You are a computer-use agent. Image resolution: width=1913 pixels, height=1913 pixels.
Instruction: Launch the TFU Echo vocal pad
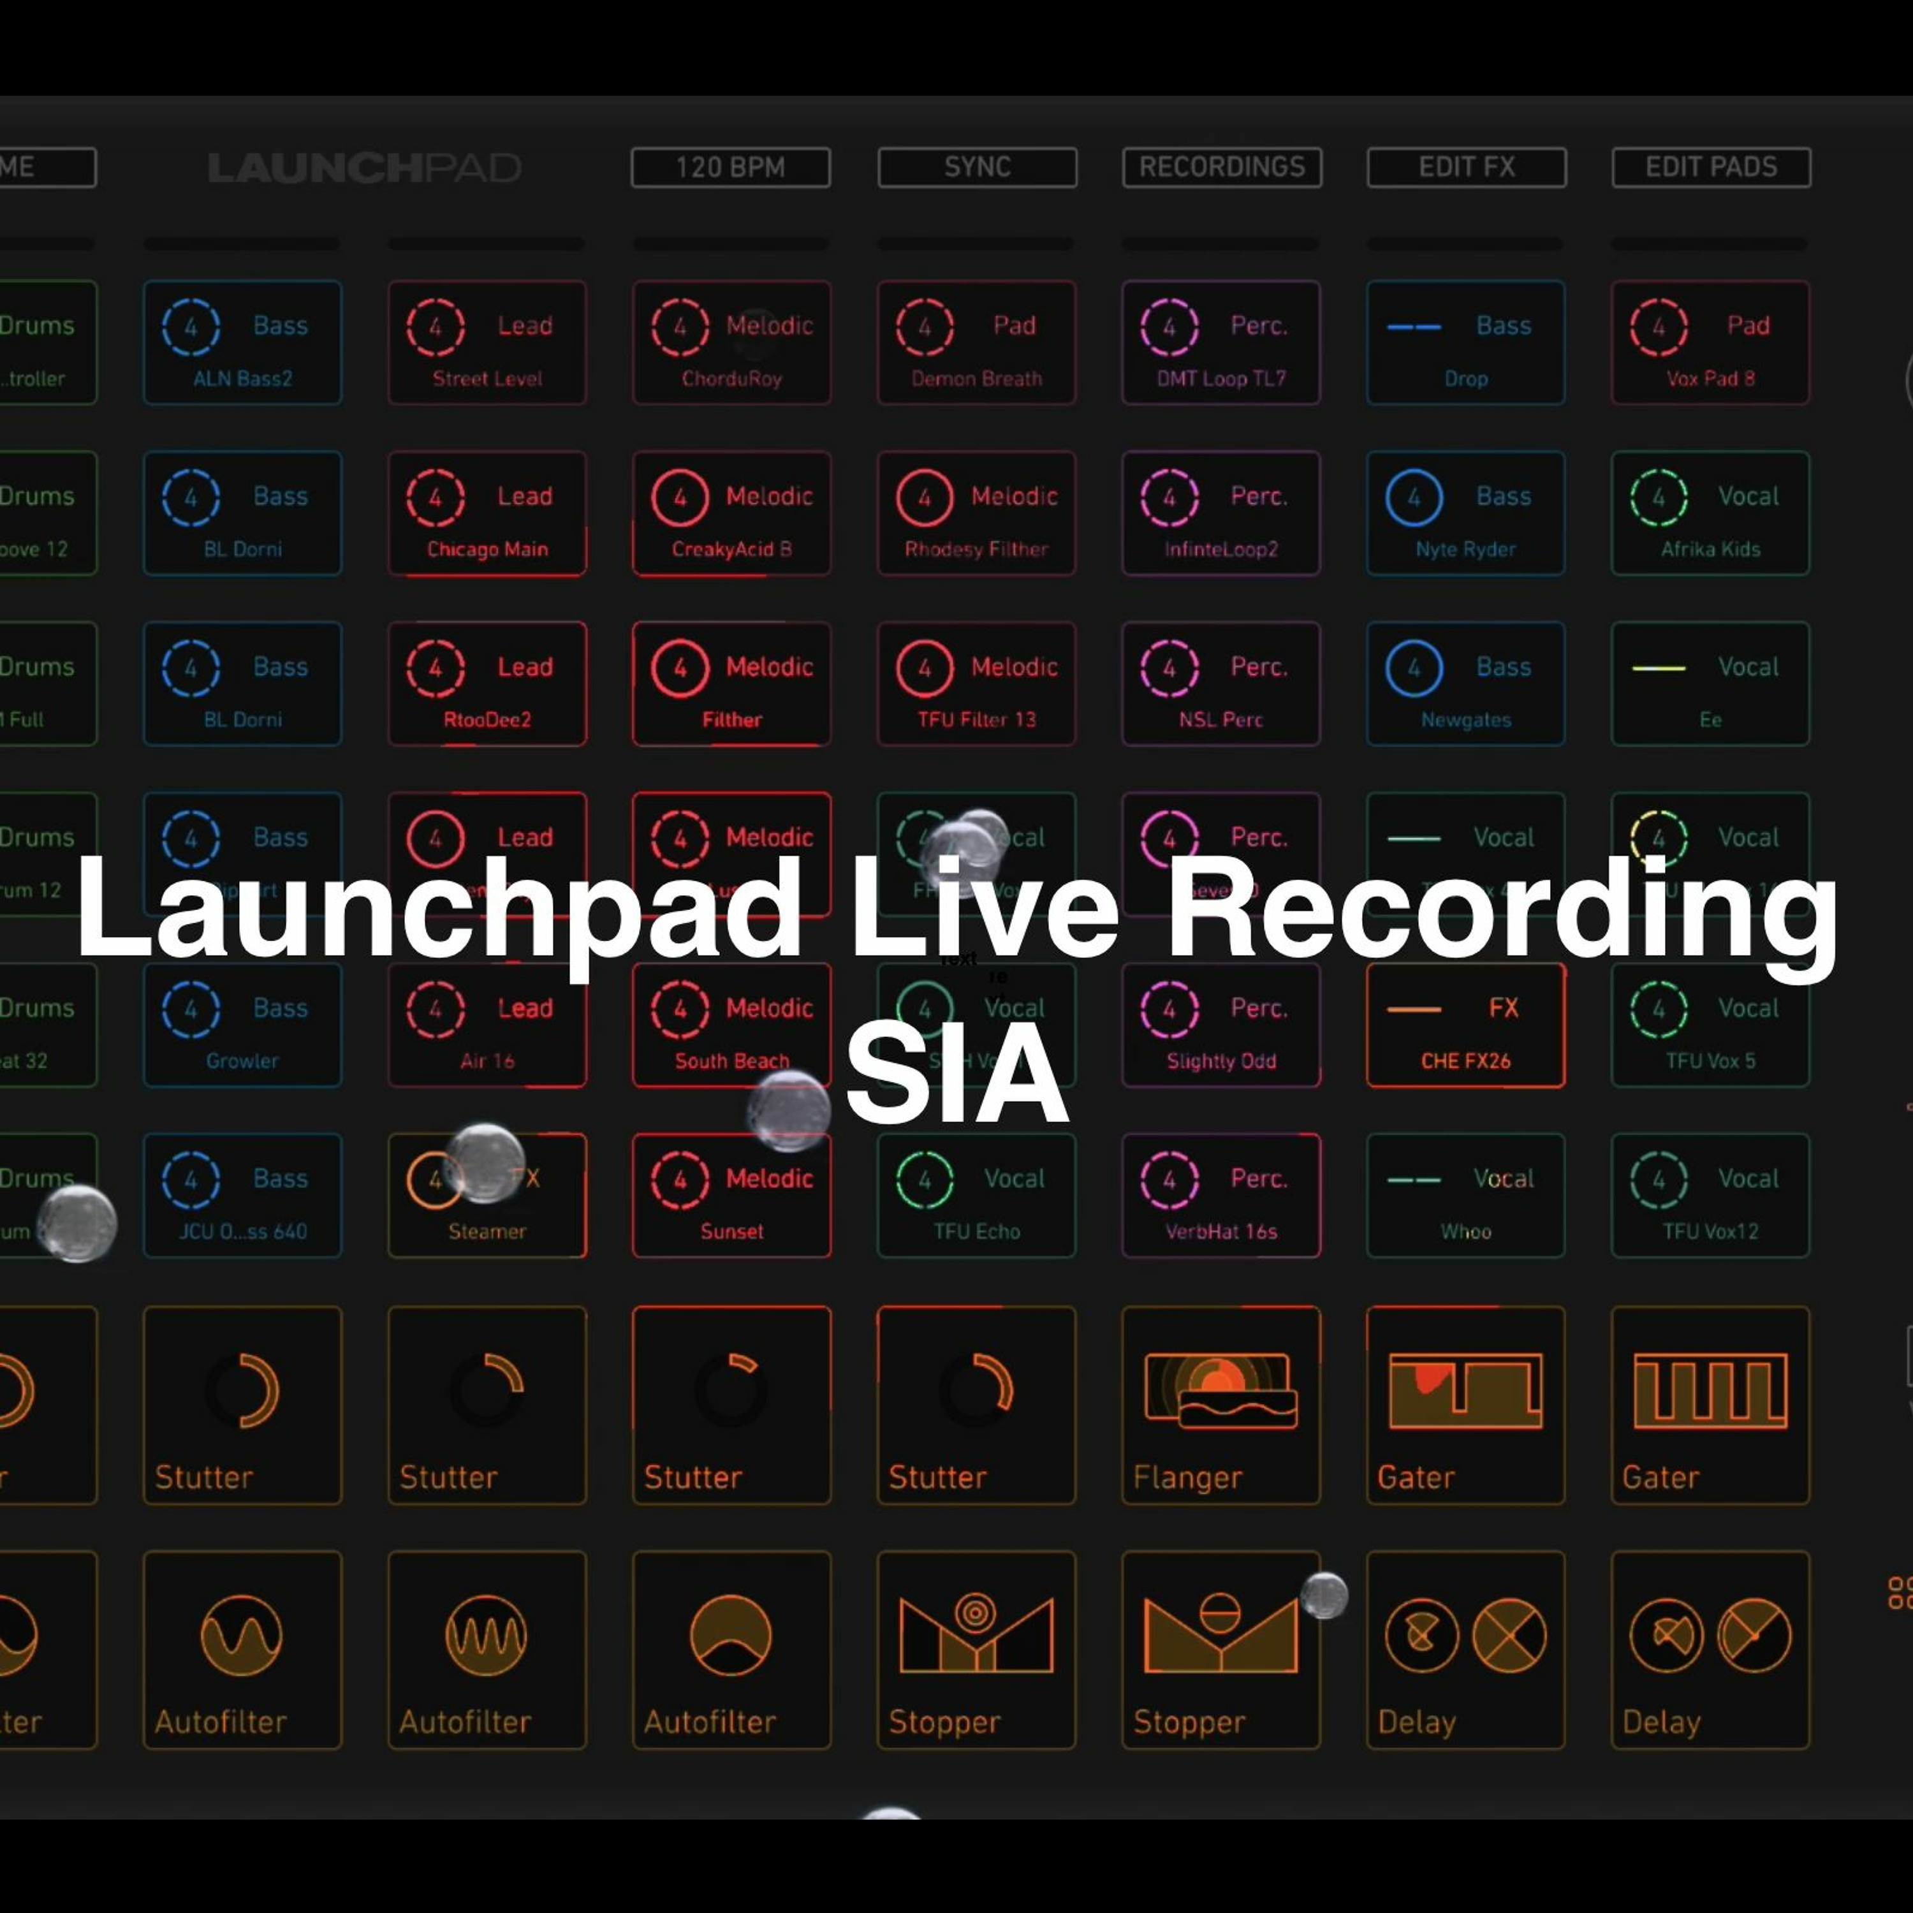click(976, 1195)
